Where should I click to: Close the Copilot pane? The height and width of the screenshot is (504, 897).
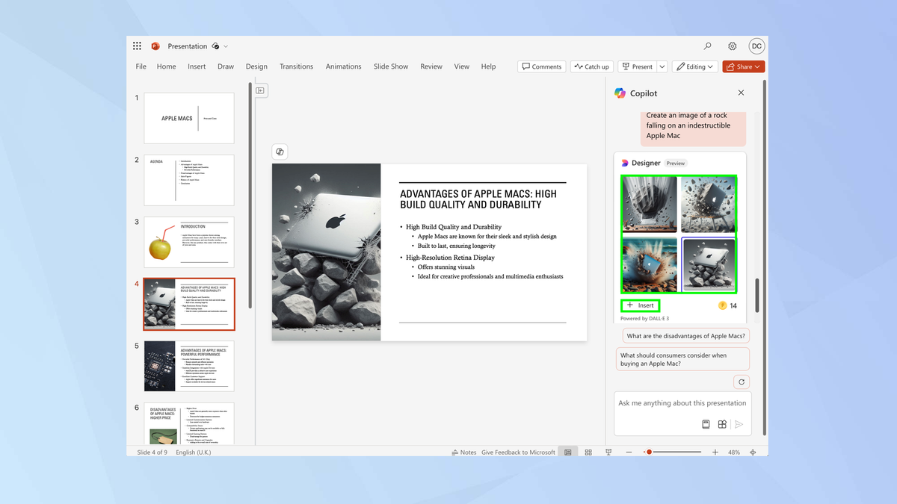(x=741, y=93)
